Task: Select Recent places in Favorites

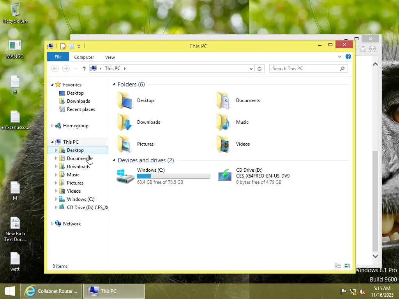Action: click(x=81, y=109)
